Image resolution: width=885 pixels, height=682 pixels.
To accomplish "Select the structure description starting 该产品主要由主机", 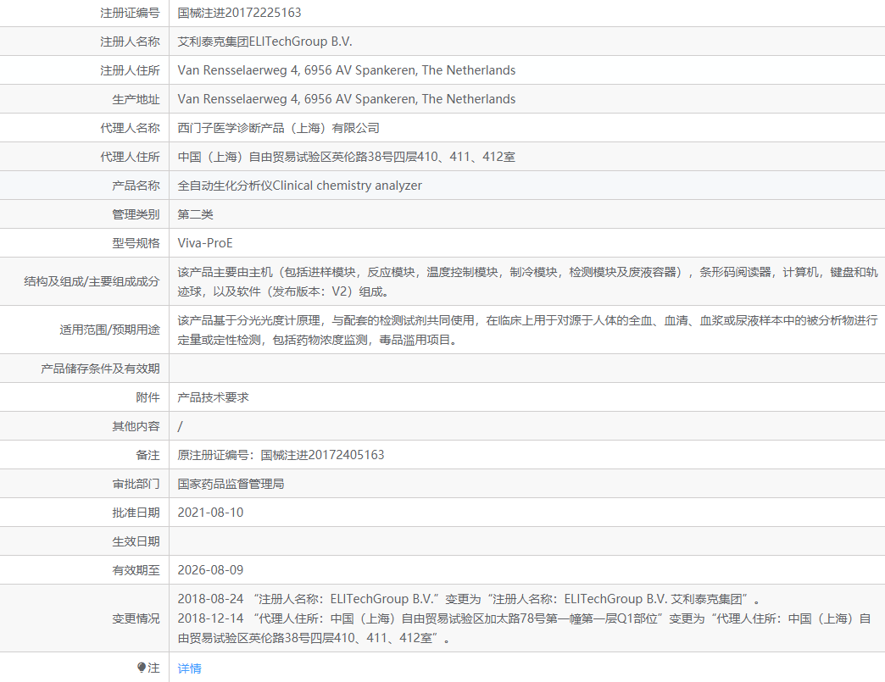I will 528,282.
